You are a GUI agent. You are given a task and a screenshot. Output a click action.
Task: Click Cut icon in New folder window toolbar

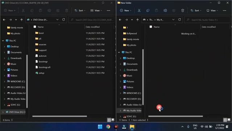pyautogui.click(x=139, y=11)
